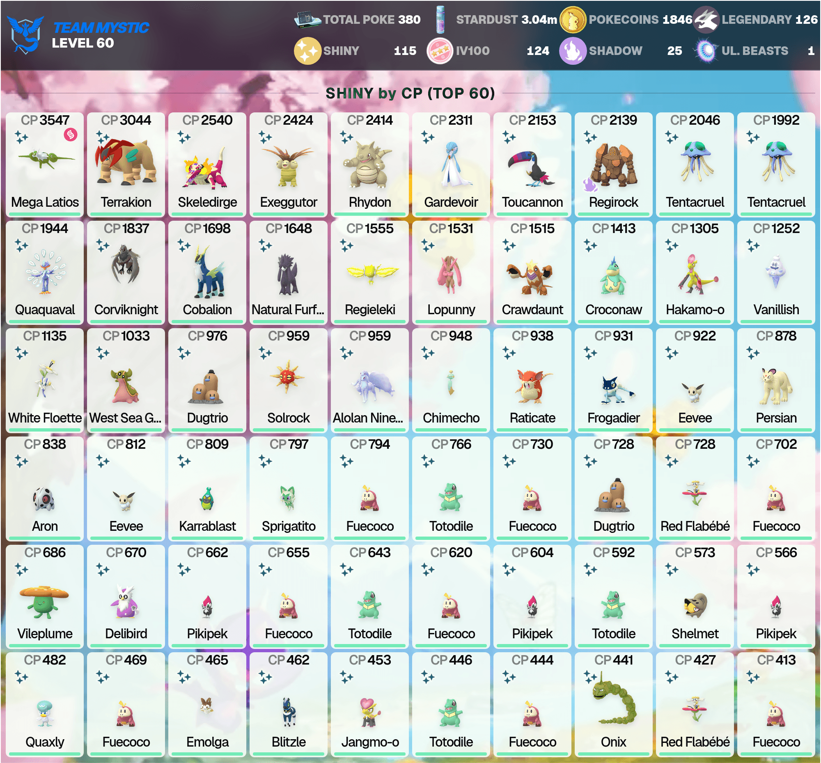Click the shiny sparkle on Chimecho's card
The image size is (821, 763).
(428, 353)
